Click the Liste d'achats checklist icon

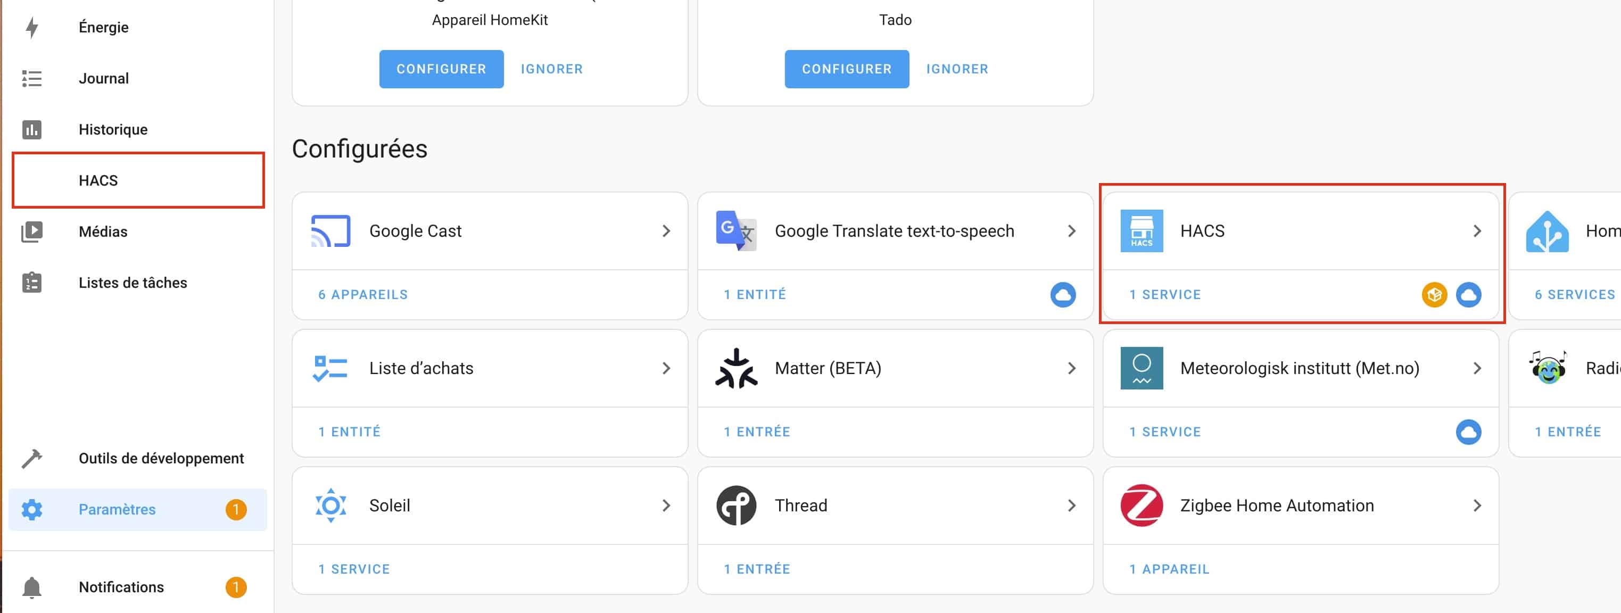(x=330, y=368)
